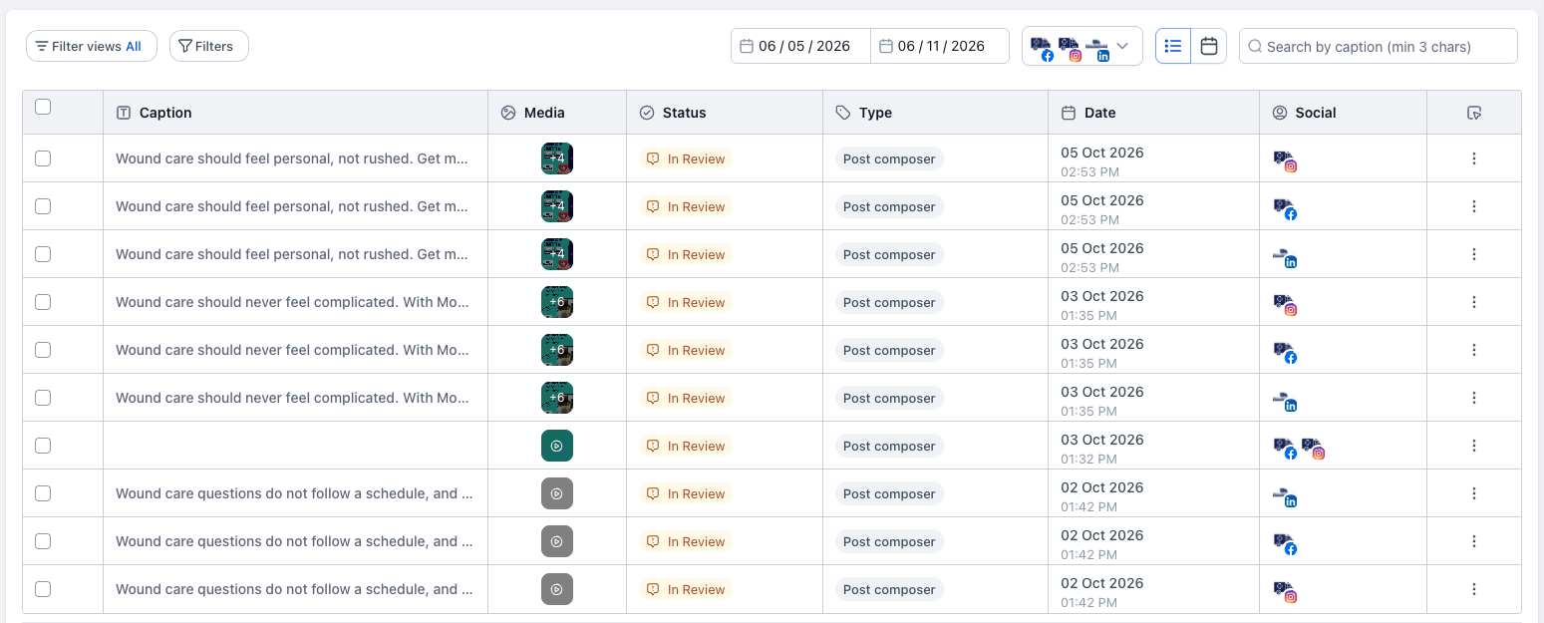This screenshot has width=1544, height=623.
Task: Open media thumbnail +6 in 01:35 PM LinkedIn row
Action: [x=557, y=398]
